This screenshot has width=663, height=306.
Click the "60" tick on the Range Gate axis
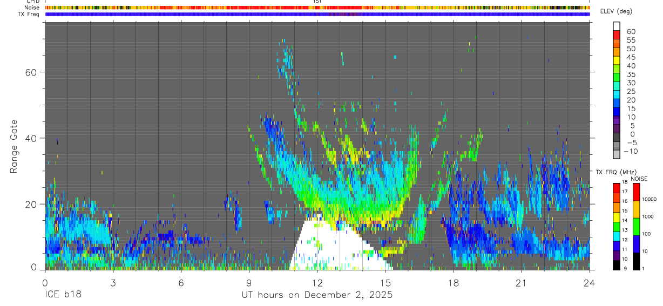(30, 72)
